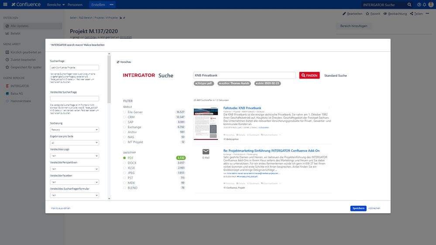This screenshot has height=245, width=436.
Task: Open the ellipsis menu next to Erstellen
Action: [x=111, y=5]
